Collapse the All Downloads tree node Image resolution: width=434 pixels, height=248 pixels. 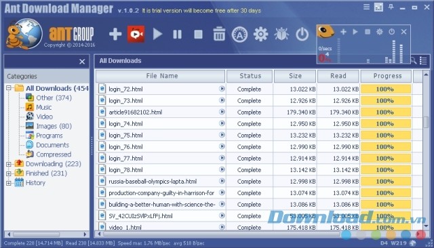(9, 88)
